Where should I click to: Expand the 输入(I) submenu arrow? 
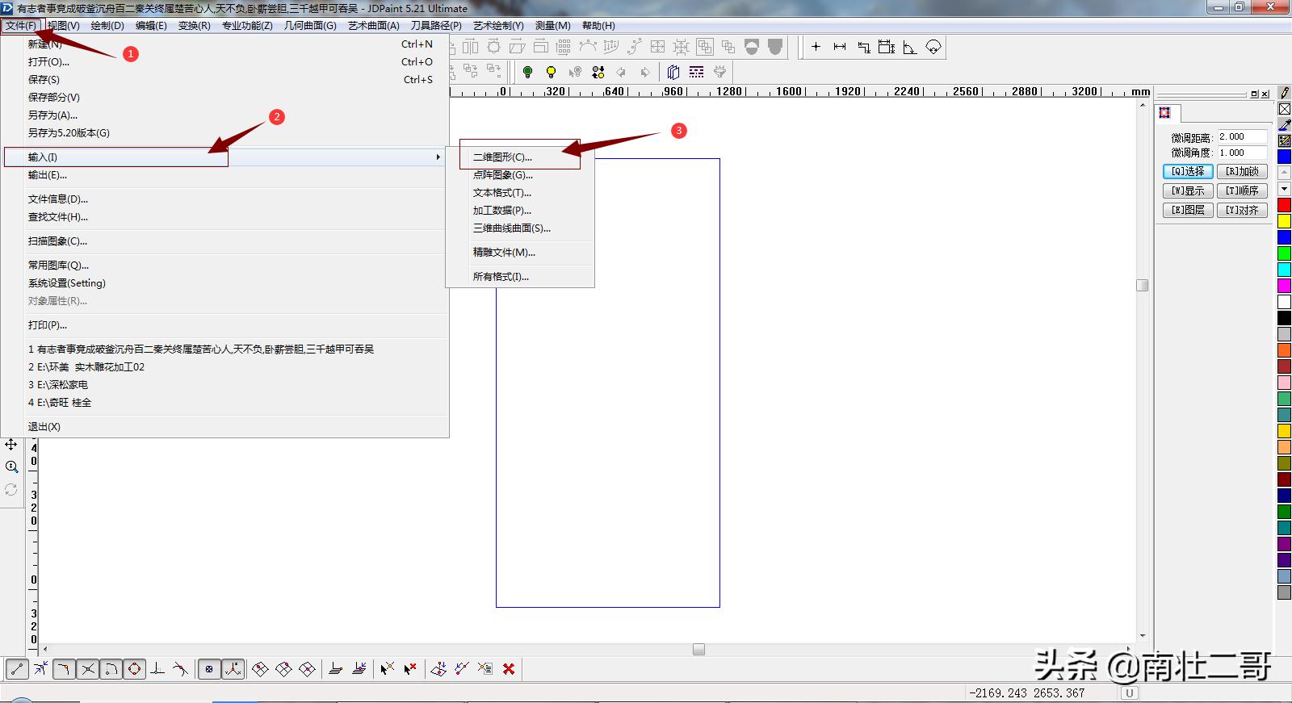click(x=438, y=157)
